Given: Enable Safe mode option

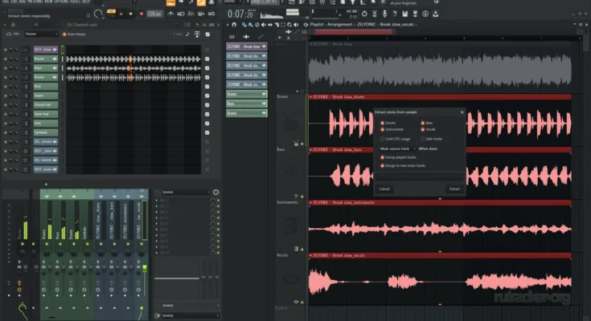Looking at the screenshot, I should coord(431,139).
